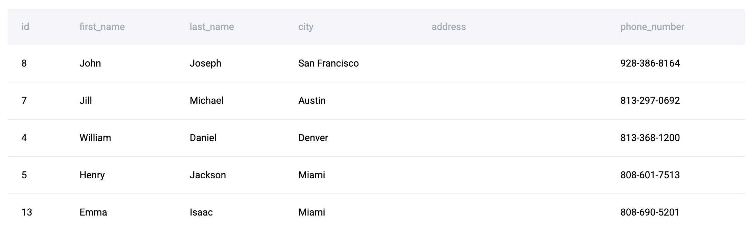Click the last_name column header
Screen dimensions: 754x229
(x=212, y=27)
